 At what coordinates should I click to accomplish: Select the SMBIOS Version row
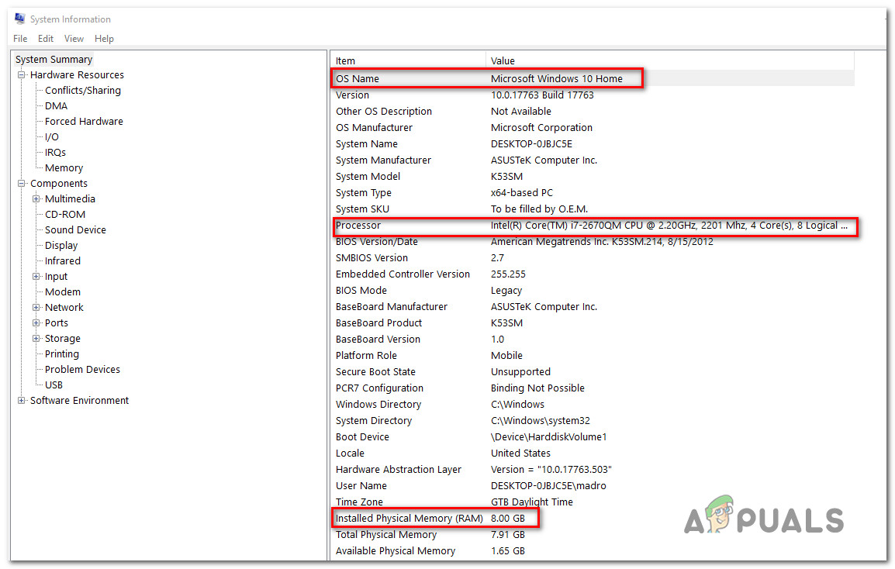click(593, 258)
